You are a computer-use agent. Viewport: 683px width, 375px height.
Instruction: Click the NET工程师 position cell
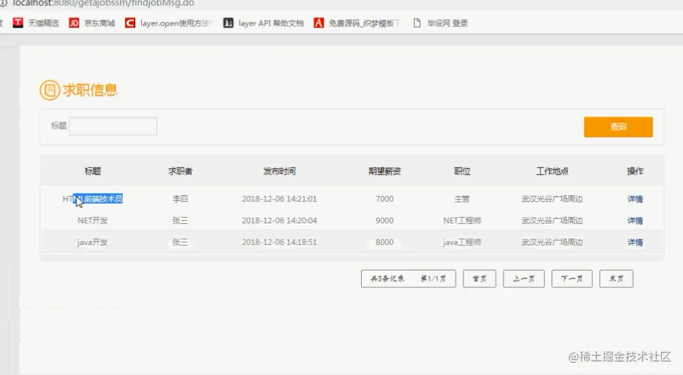click(x=462, y=221)
